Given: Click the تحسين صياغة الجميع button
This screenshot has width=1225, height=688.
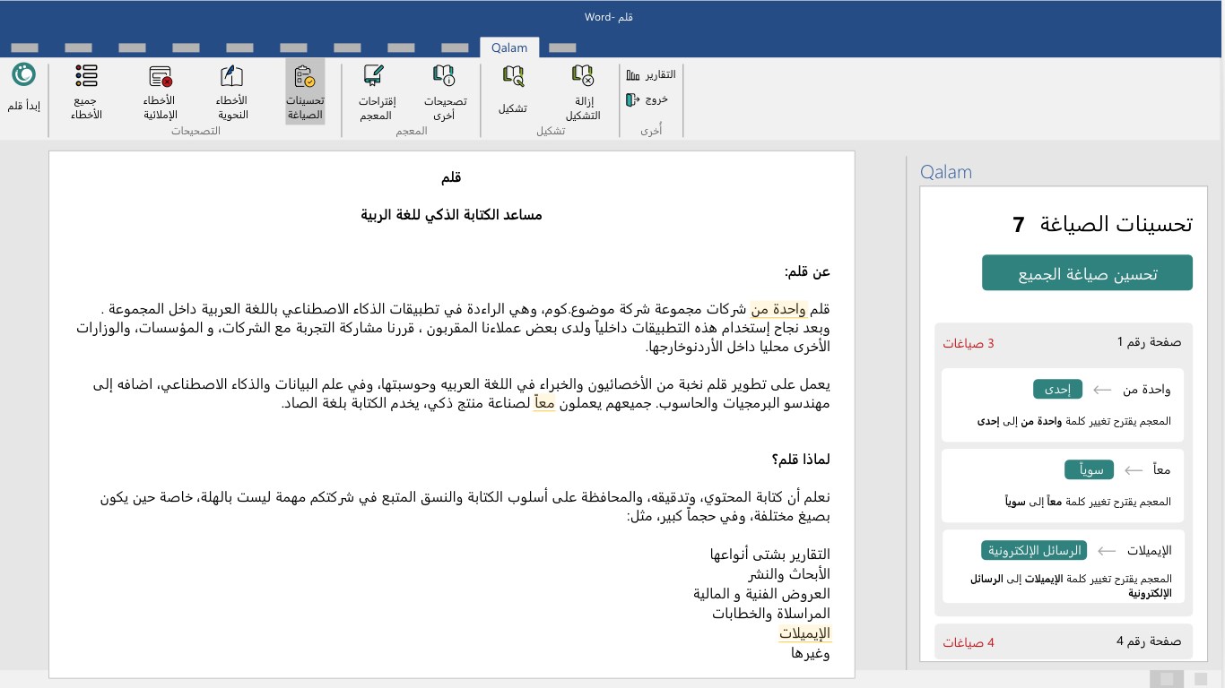Looking at the screenshot, I should pos(1087,273).
